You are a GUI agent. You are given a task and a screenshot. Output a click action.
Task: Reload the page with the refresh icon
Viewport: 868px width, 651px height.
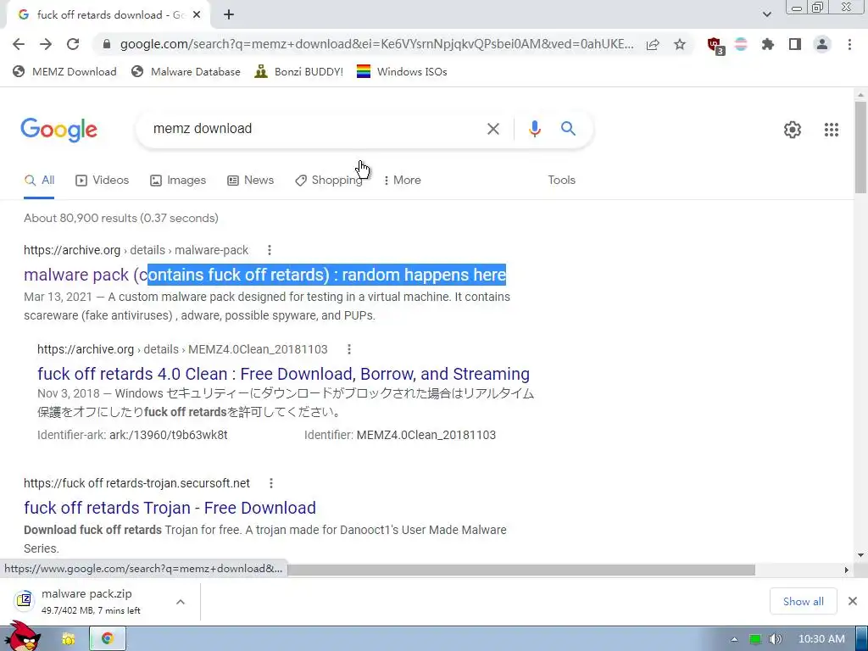[x=73, y=44]
